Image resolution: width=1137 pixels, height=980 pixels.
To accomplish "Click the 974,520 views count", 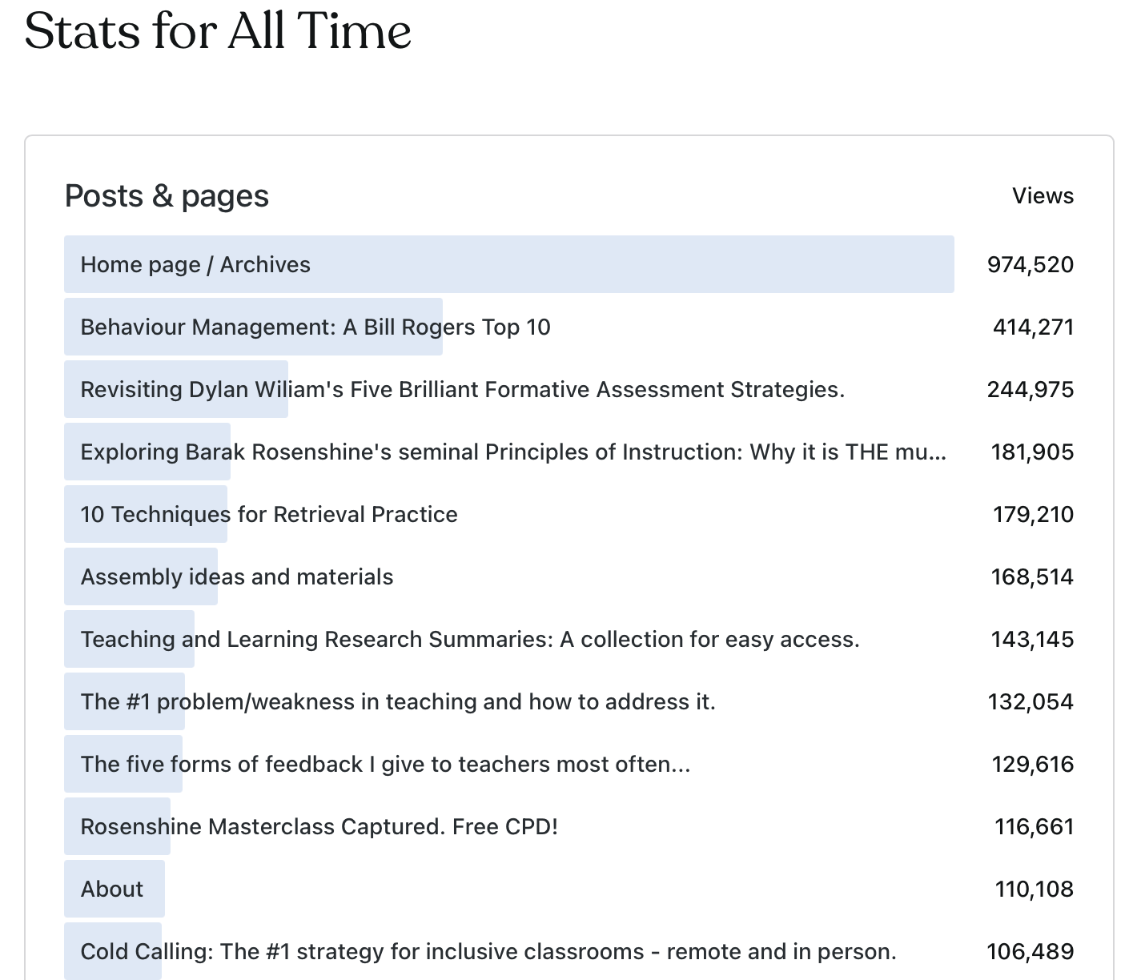I will [x=1031, y=265].
